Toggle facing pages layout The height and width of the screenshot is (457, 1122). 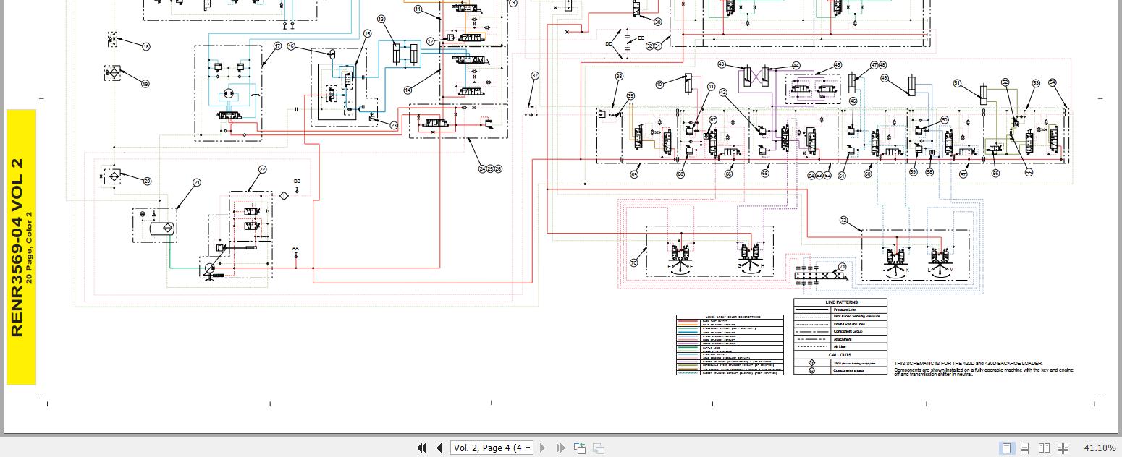pos(1044,448)
